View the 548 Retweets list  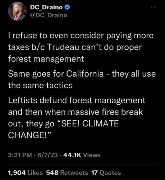tap(67, 173)
